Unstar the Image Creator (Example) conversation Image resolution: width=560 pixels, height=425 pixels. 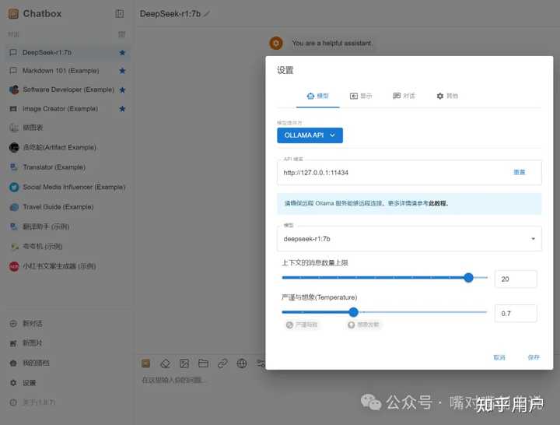pos(122,109)
